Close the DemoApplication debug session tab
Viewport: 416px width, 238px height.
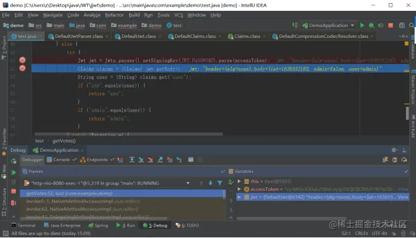[82, 151]
